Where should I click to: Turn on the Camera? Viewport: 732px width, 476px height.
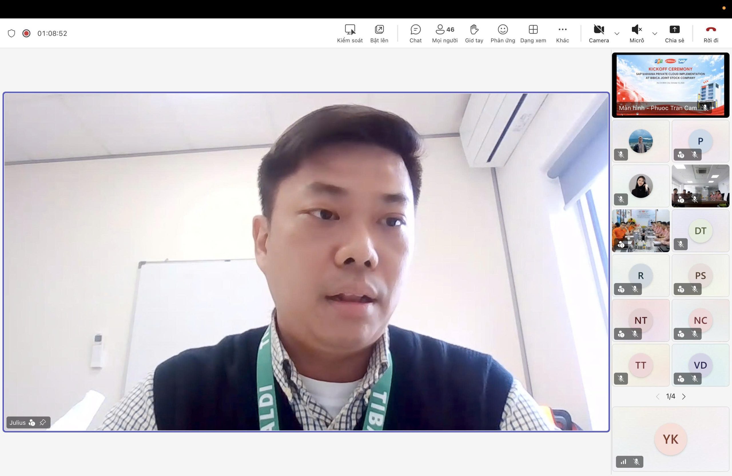[x=598, y=33]
